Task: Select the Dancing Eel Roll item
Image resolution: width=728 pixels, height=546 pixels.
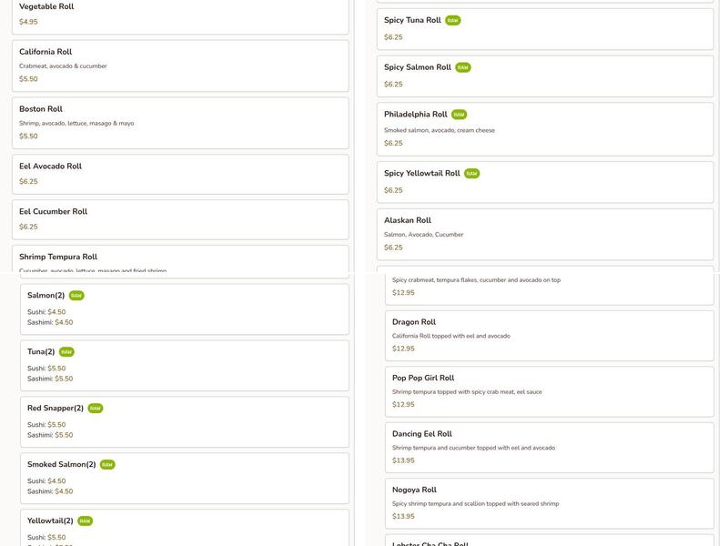Action: point(549,447)
